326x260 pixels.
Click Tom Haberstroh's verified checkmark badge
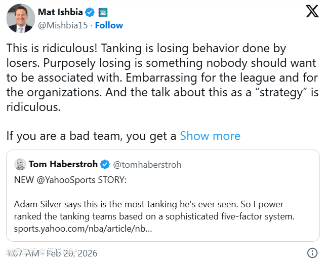(105, 164)
